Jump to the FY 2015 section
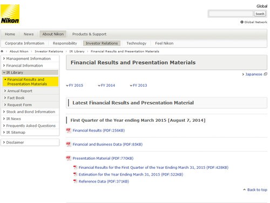The height and width of the screenshot is (203, 270). 75,86
